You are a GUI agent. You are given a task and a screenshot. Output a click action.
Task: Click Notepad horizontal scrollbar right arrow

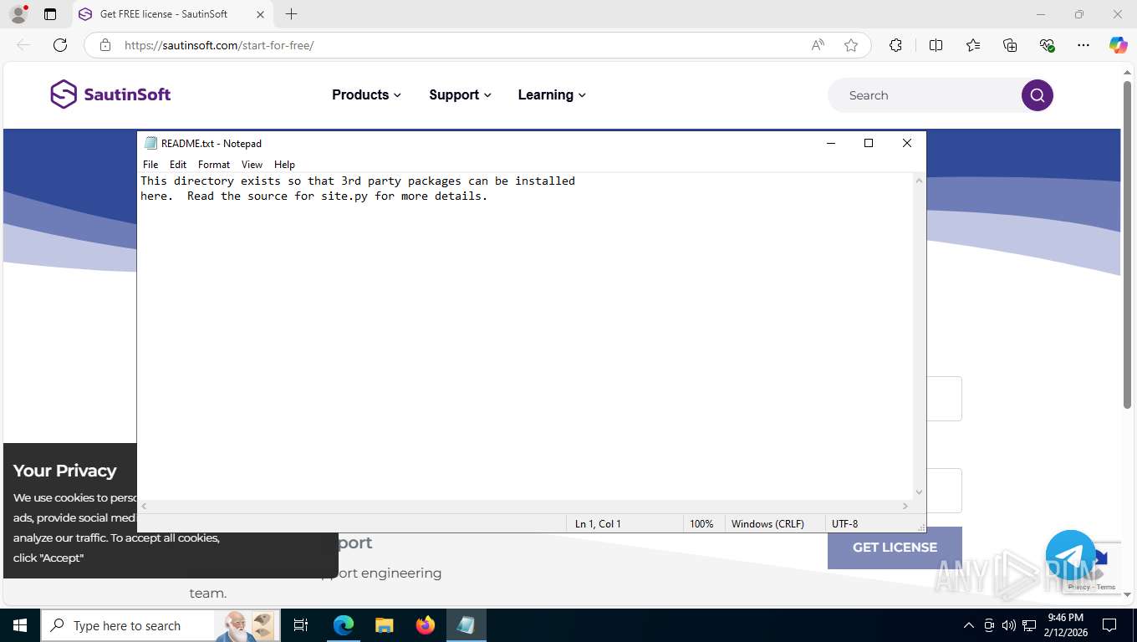pyautogui.click(x=905, y=506)
